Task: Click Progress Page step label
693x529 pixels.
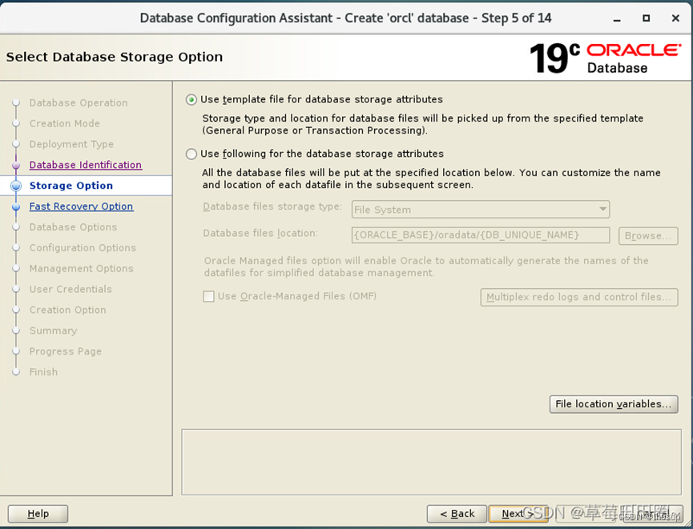Action: [66, 351]
